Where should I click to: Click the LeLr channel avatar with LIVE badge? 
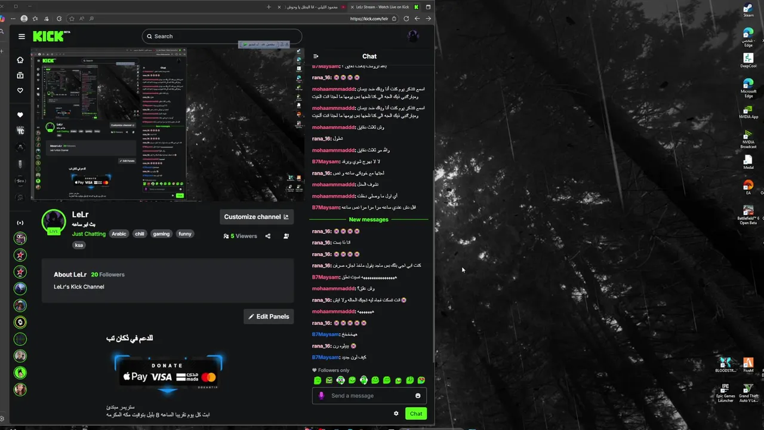point(54,222)
